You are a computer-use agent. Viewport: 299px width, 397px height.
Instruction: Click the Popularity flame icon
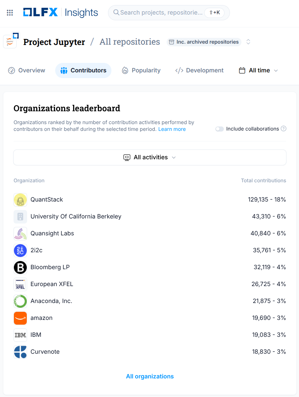(x=125, y=70)
